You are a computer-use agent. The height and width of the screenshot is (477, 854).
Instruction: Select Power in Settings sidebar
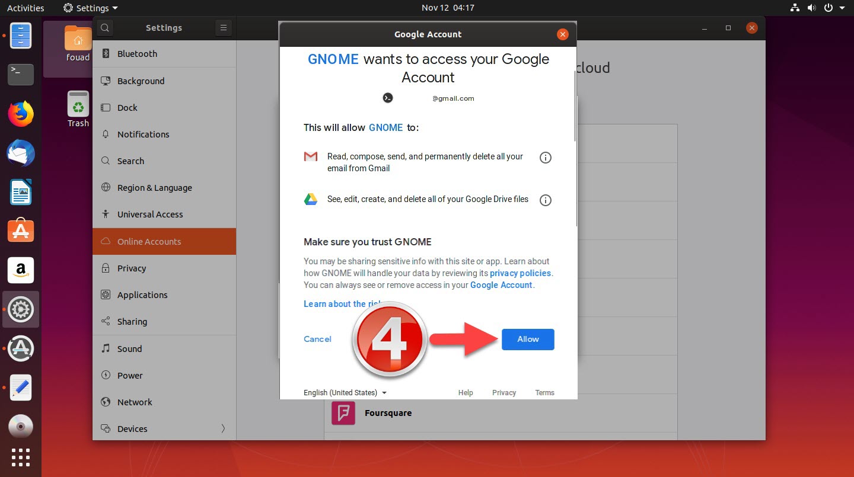[x=164, y=375]
